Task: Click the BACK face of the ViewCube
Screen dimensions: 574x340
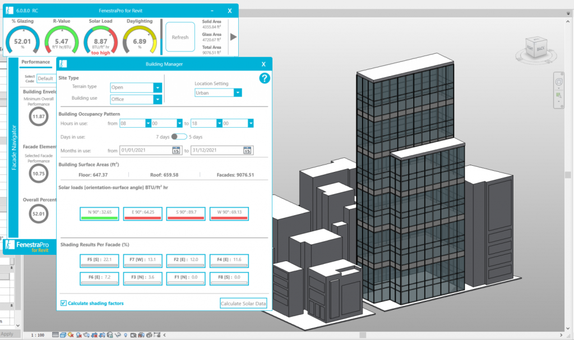Action: pos(541,48)
